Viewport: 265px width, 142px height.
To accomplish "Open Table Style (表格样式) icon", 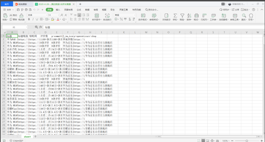I will pyautogui.click(x=154, y=15).
